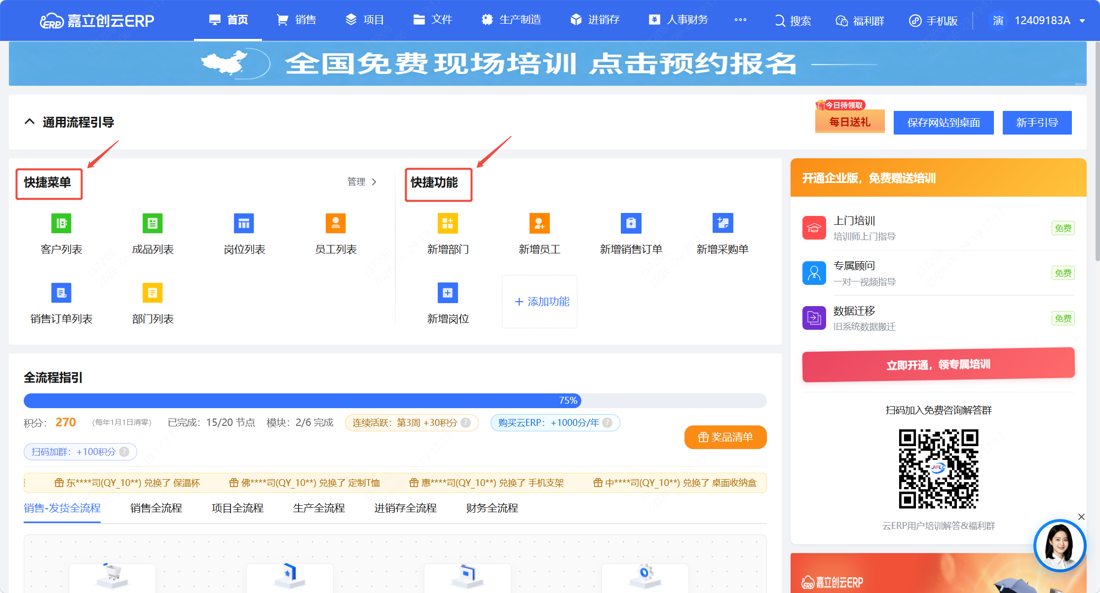Click the 新增部门 quick function icon

[448, 223]
